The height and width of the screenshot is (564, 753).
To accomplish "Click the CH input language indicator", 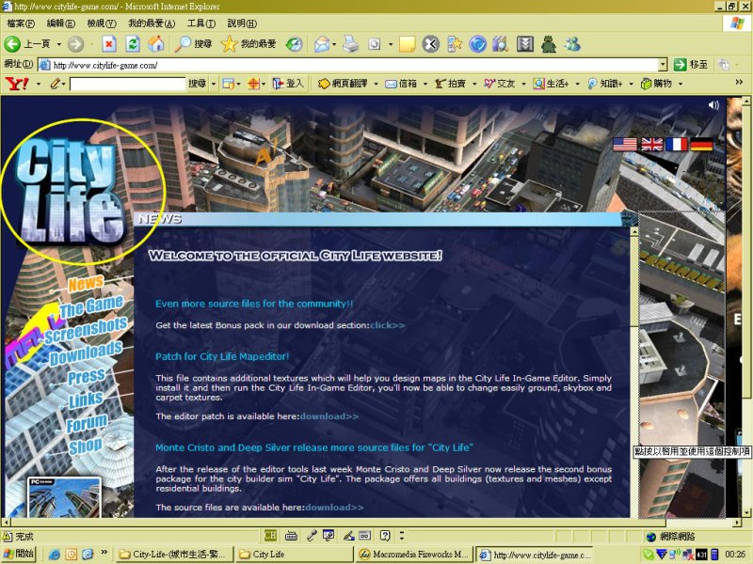I will point(270,535).
